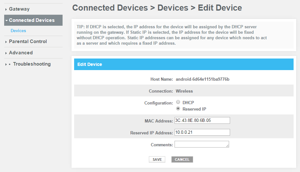Expand the Gateway menu arrow

point(6,9)
